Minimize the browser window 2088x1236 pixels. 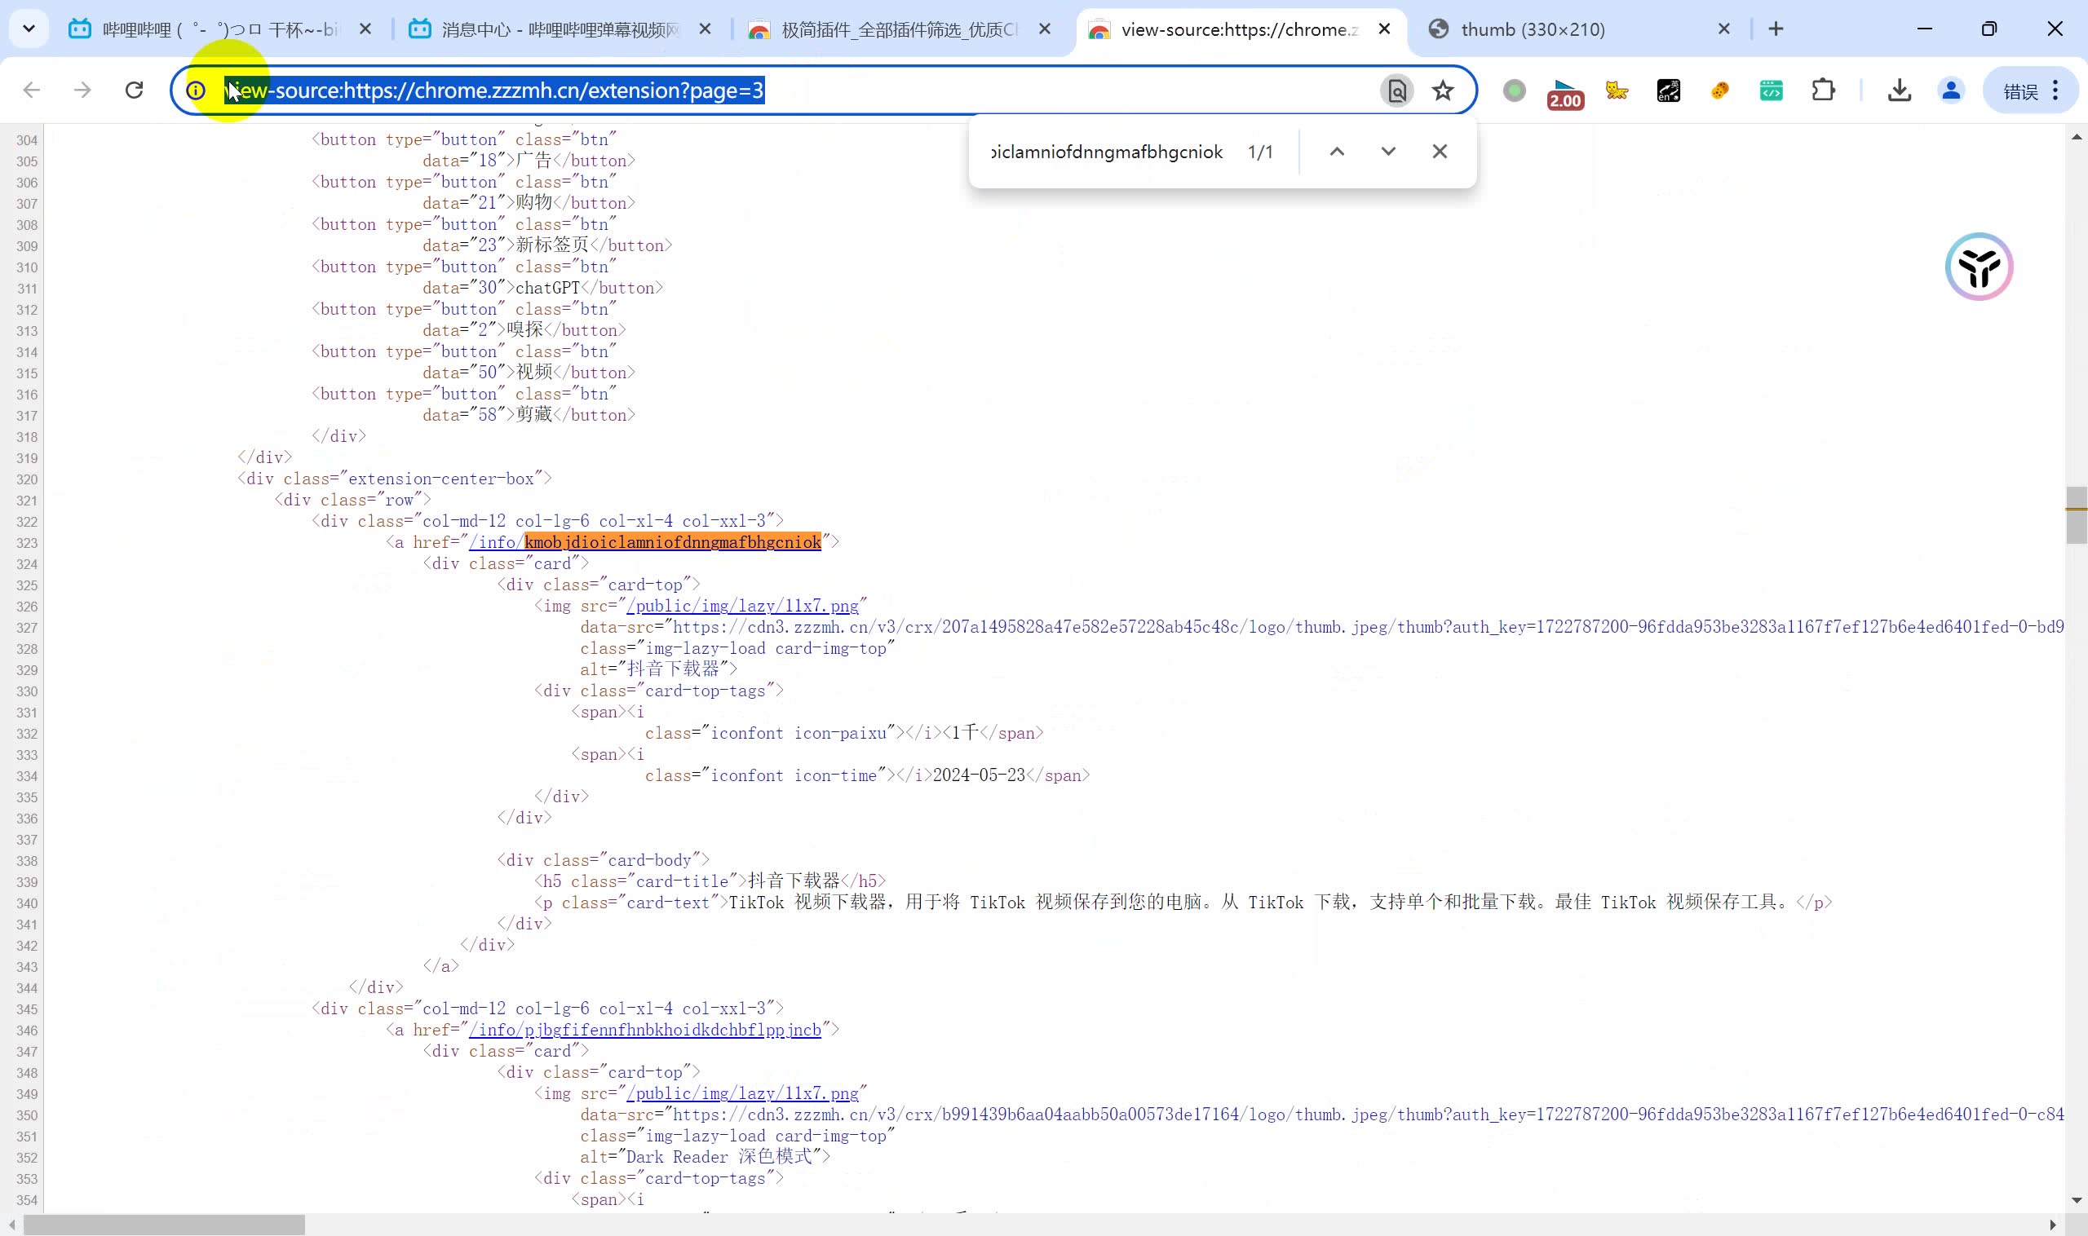coord(1925,29)
